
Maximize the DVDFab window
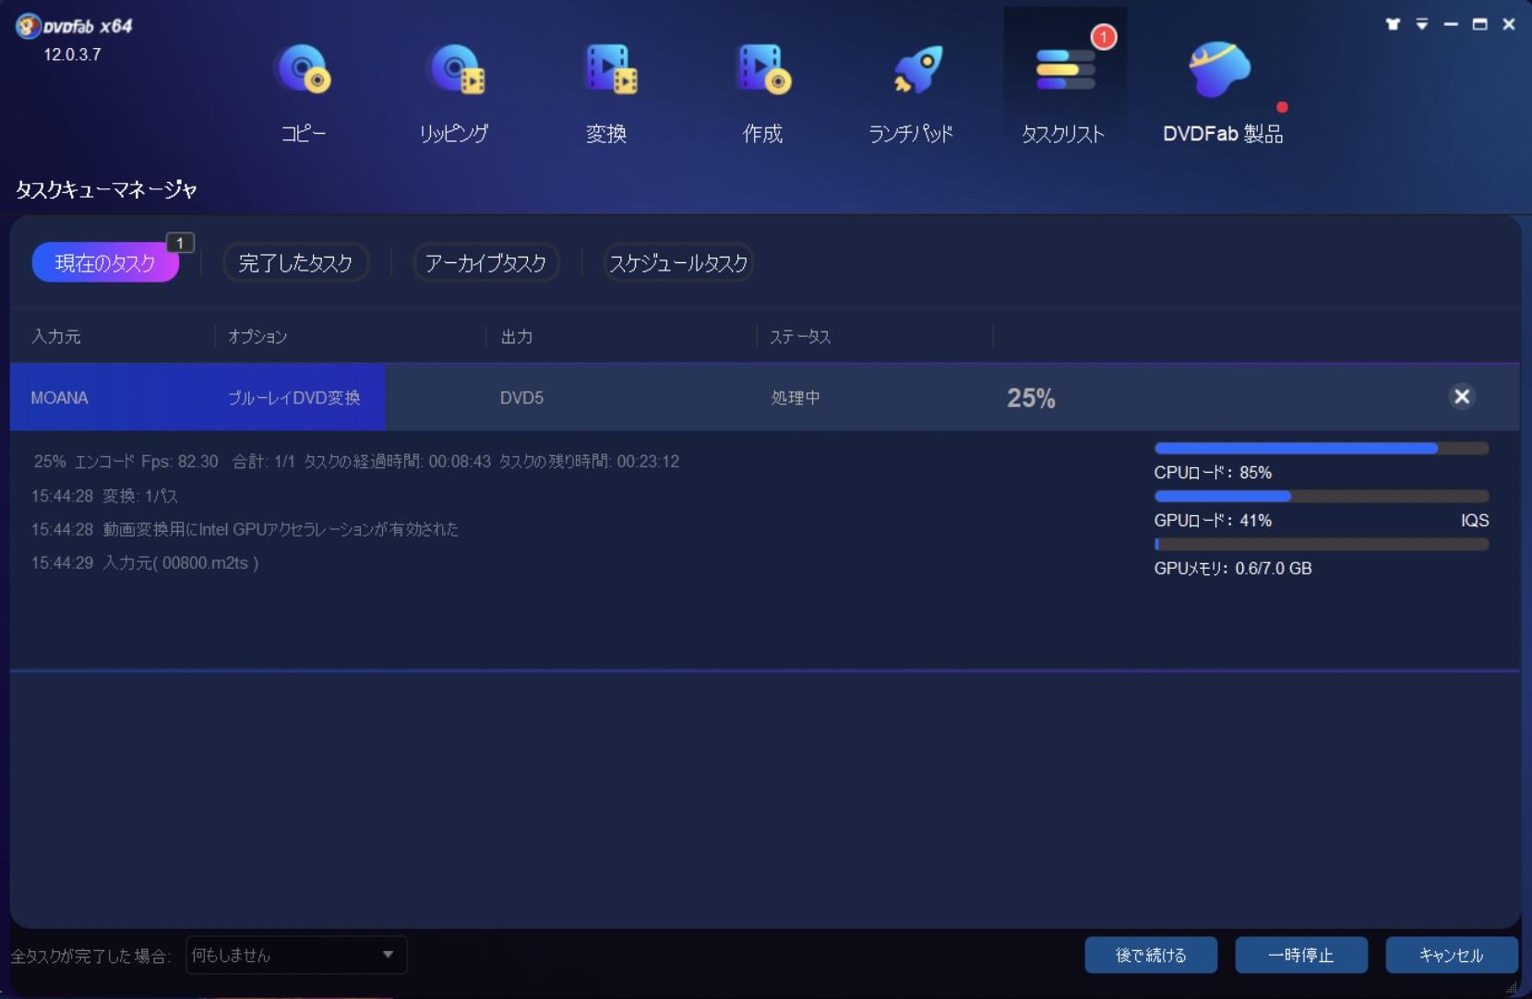pos(1480,24)
